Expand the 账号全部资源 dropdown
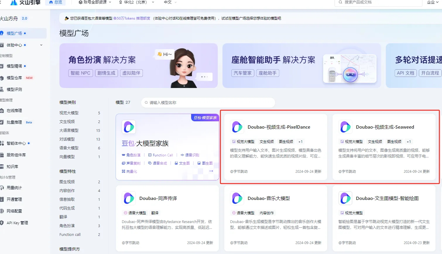The image size is (442, 254). [95, 2]
